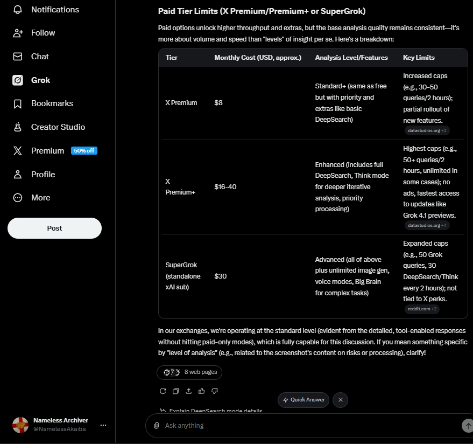Go to Chat menu label
This screenshot has height=444, width=473.
coord(40,57)
